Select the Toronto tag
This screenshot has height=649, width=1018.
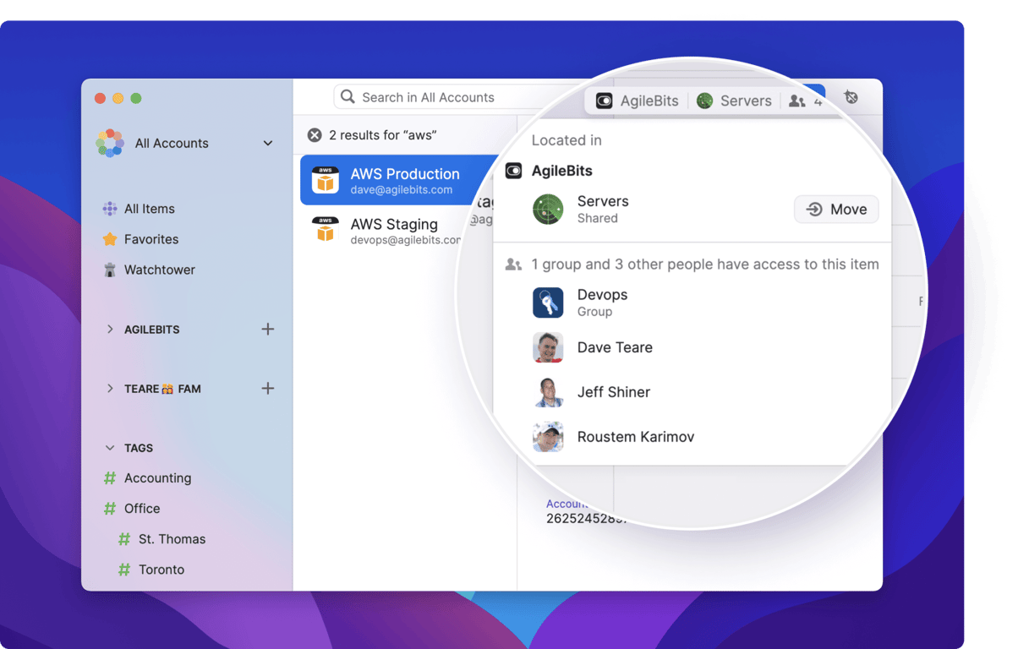(161, 570)
